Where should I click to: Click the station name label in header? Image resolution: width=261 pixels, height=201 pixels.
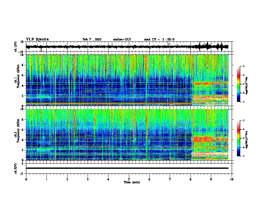coord(122,39)
